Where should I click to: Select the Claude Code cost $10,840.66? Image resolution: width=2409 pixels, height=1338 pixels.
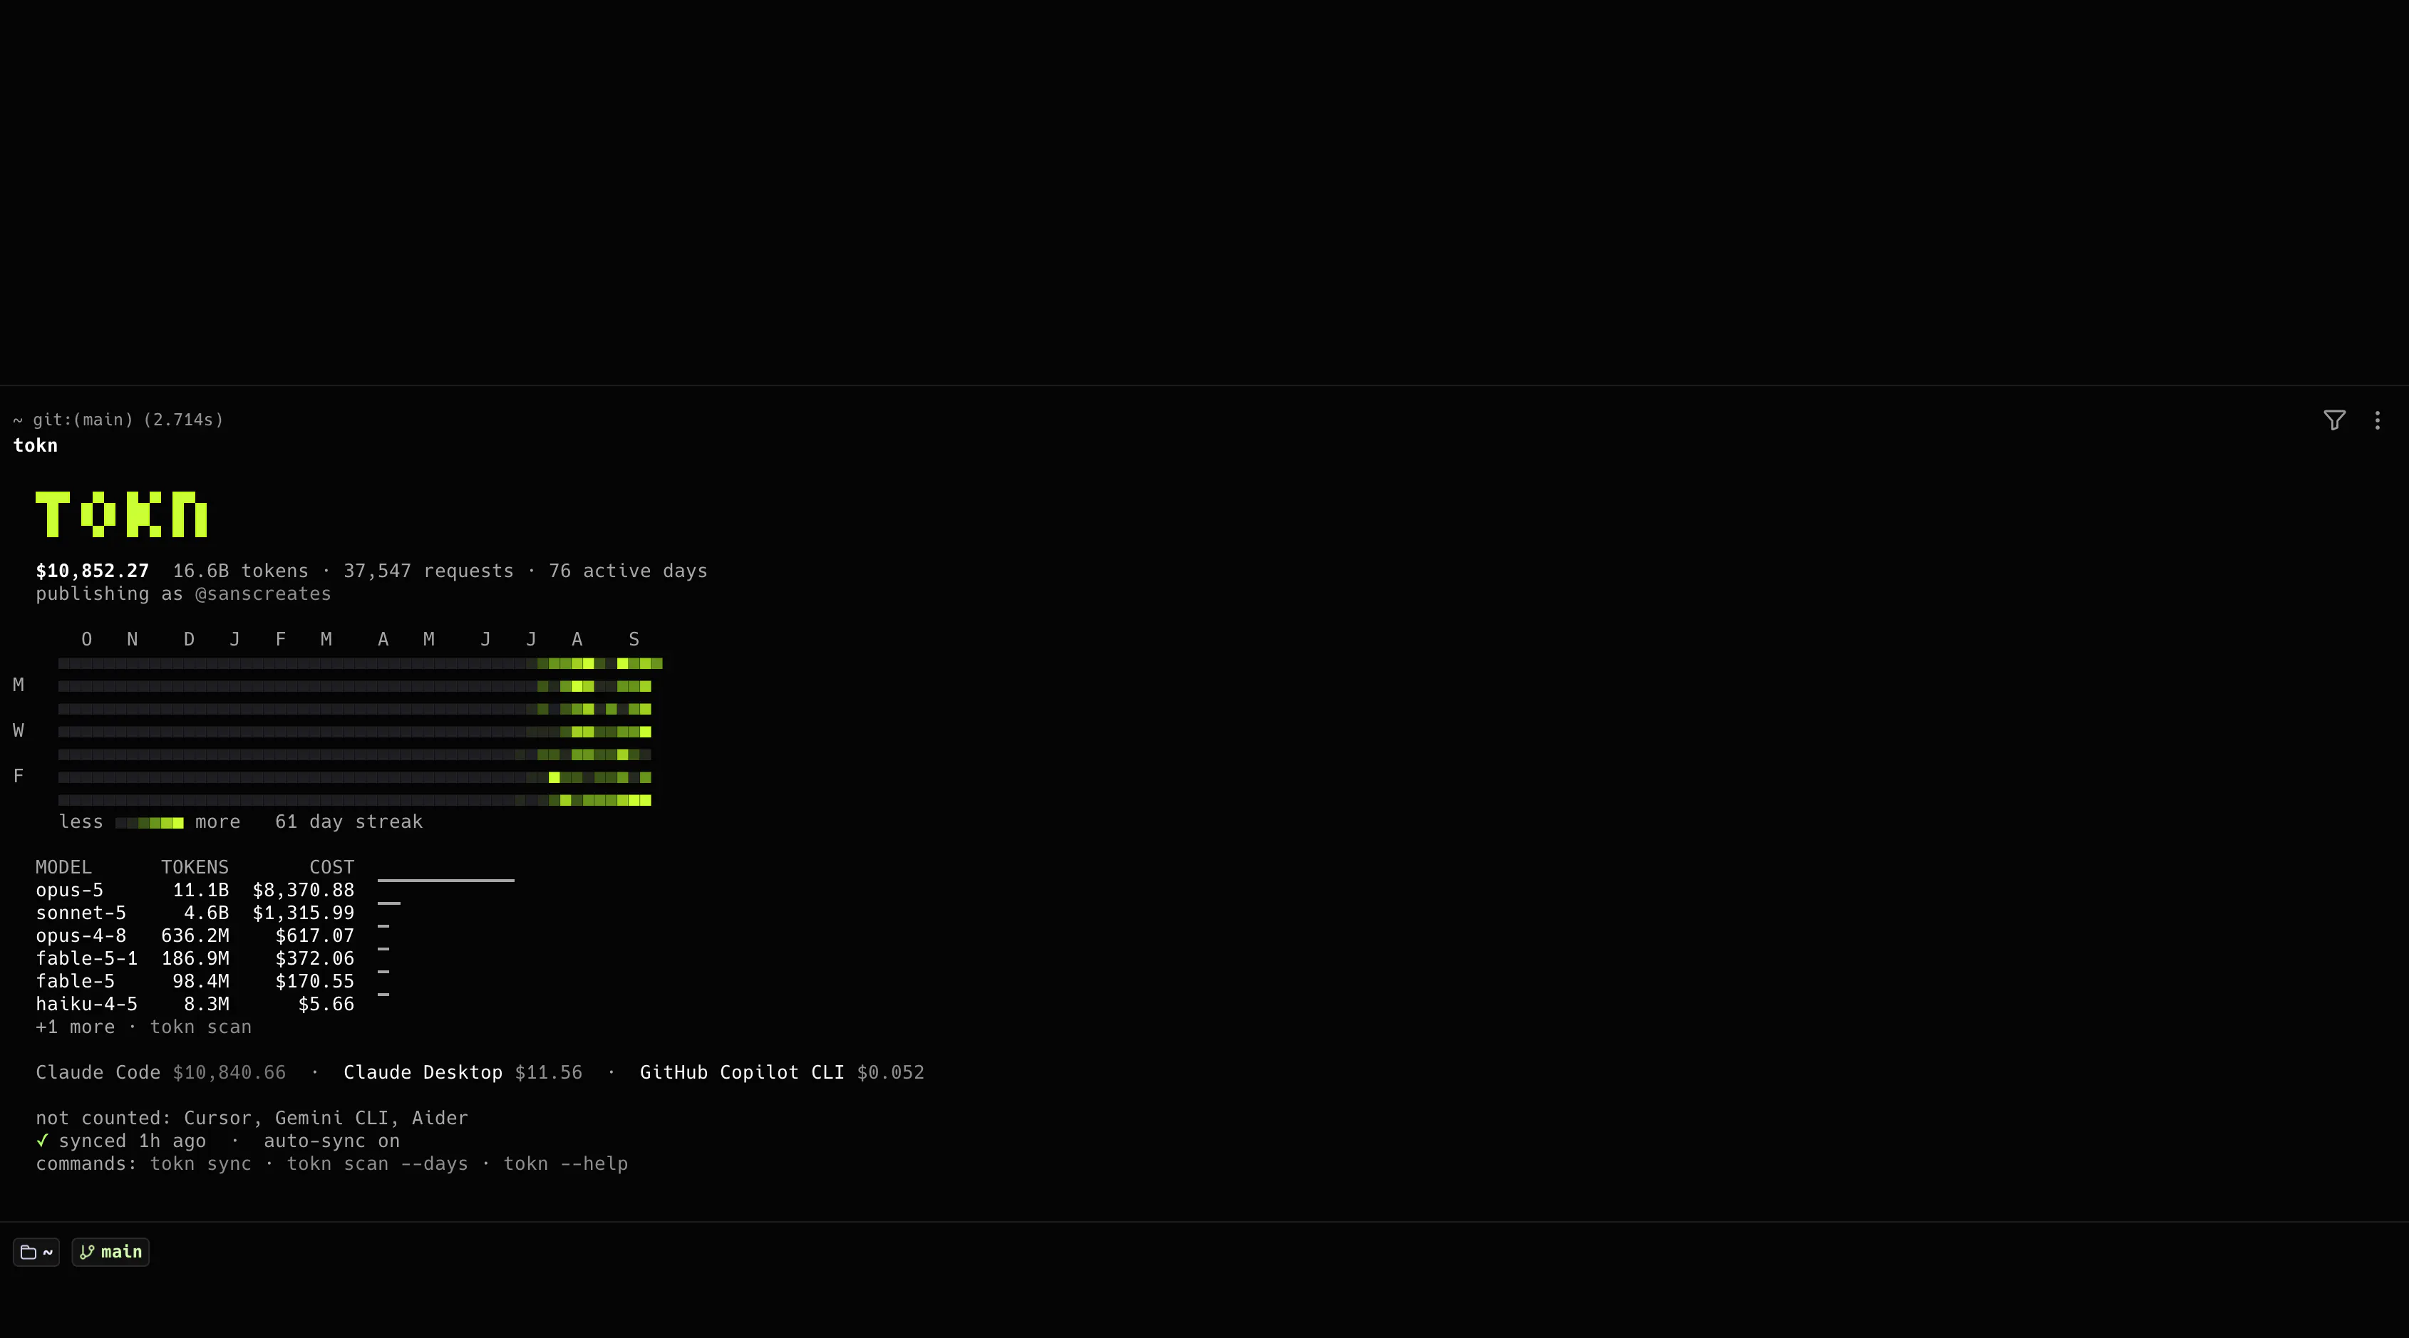[x=229, y=1072]
